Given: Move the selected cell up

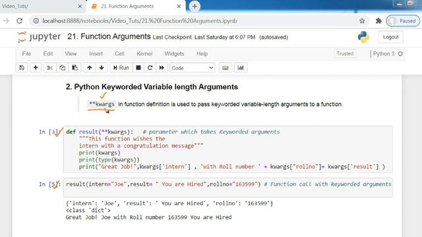Looking at the screenshot, I should pyautogui.click(x=90, y=68).
